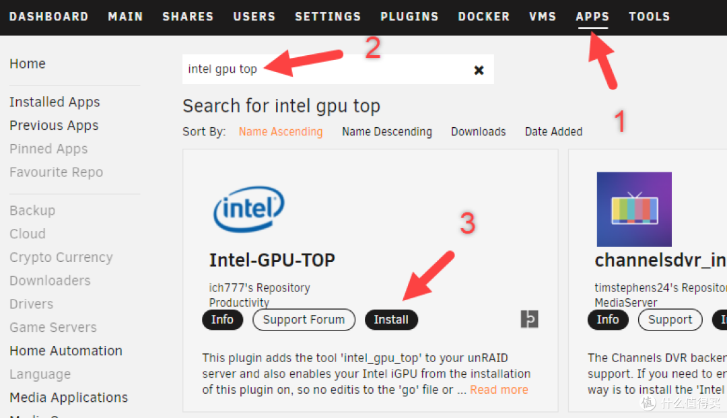Click the repository icon beside Install
Screen dimensions: 727x418
pyautogui.click(x=529, y=320)
